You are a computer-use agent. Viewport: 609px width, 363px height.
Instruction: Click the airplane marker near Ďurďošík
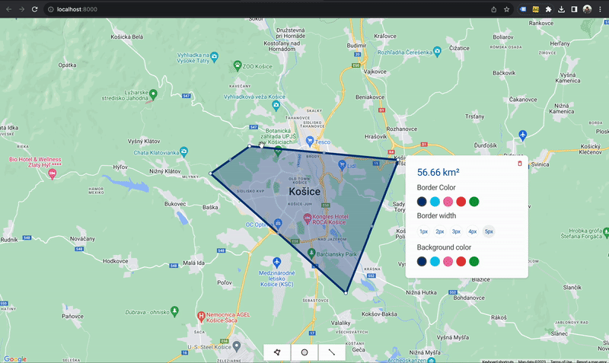click(523, 135)
